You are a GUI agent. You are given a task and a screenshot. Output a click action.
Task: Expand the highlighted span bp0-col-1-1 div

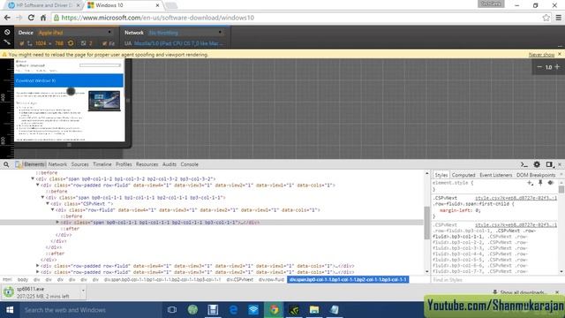point(57,223)
